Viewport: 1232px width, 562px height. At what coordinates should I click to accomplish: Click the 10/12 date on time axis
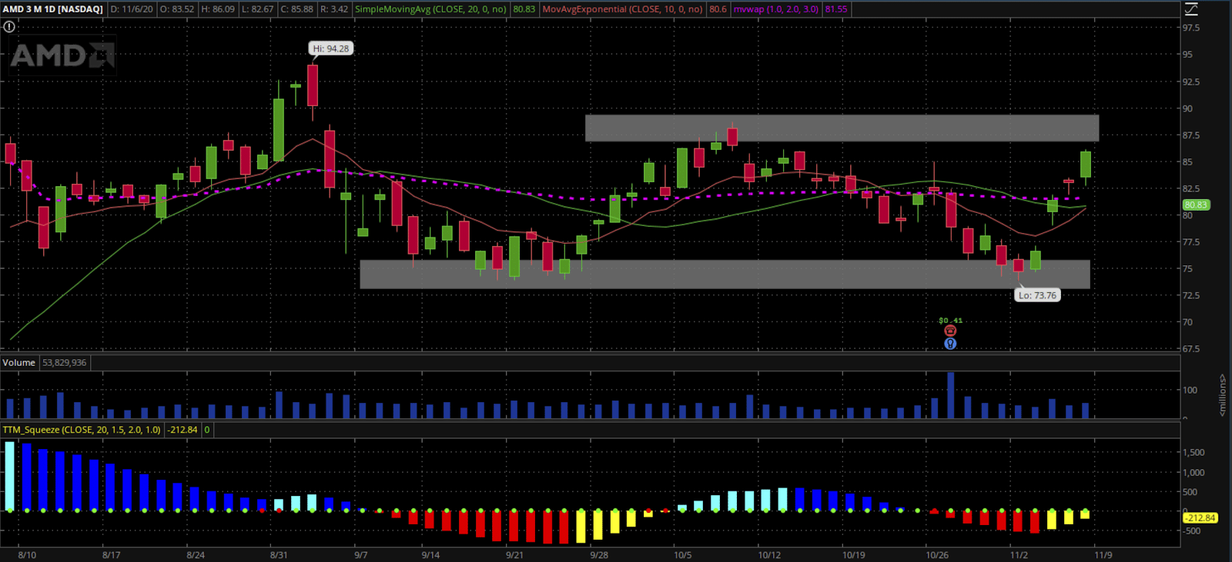769,554
